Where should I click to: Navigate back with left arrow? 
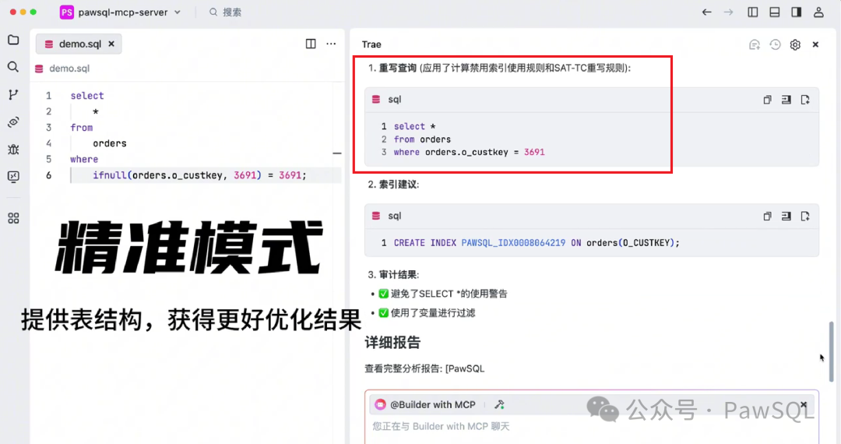706,12
